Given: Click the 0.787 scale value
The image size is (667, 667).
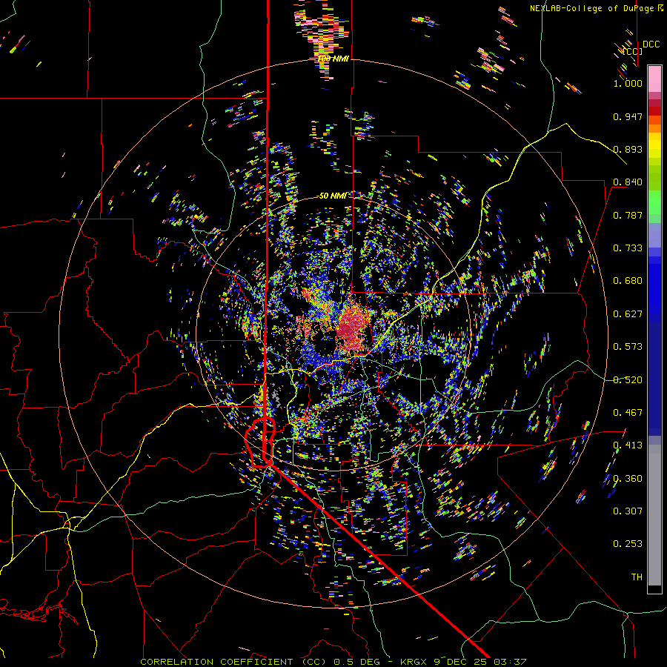Looking at the screenshot, I should [628, 215].
